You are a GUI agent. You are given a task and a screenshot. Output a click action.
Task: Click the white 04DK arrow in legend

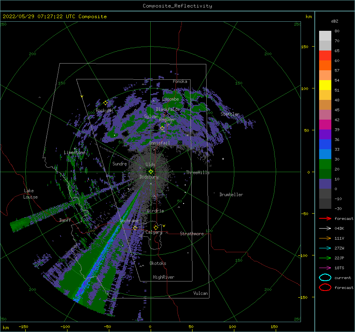point(325,229)
